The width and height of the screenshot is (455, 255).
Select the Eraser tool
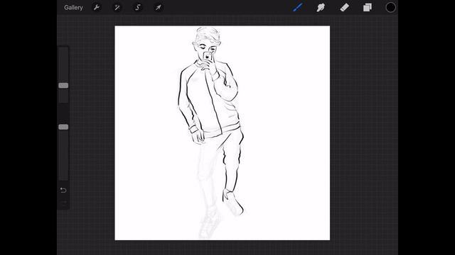click(x=344, y=7)
